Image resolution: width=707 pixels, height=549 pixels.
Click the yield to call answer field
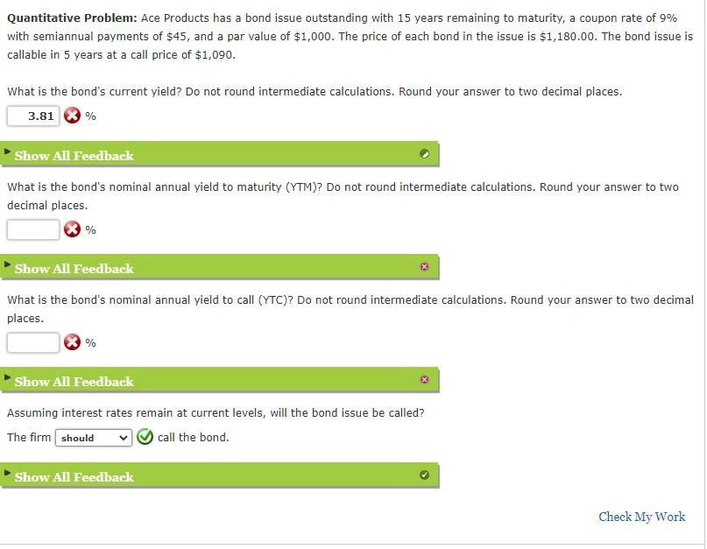pyautogui.click(x=33, y=342)
